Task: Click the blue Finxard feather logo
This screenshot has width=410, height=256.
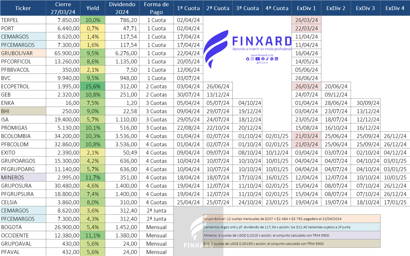Action: [x=216, y=49]
